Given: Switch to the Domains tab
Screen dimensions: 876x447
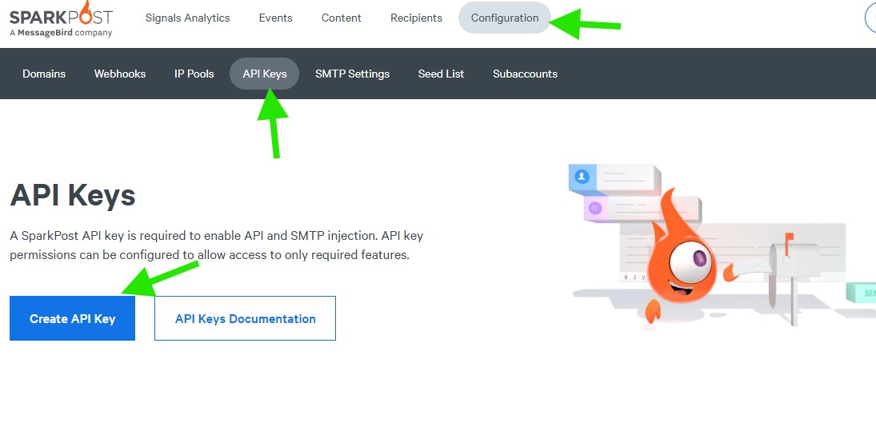Looking at the screenshot, I should point(44,74).
